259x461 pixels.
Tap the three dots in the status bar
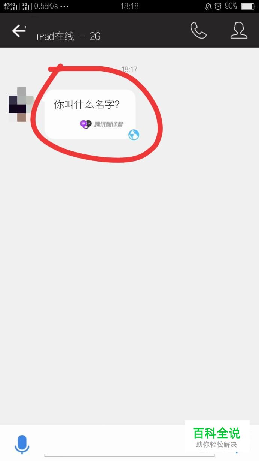64,7
